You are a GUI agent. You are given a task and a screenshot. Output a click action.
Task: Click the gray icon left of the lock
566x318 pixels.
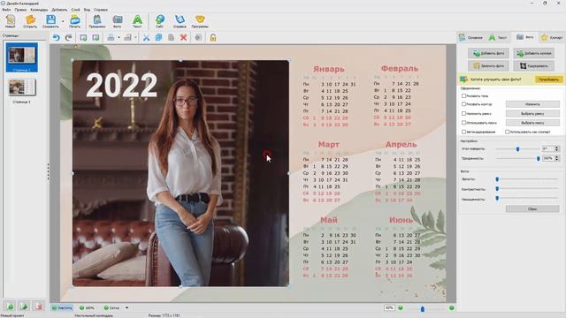click(198, 37)
